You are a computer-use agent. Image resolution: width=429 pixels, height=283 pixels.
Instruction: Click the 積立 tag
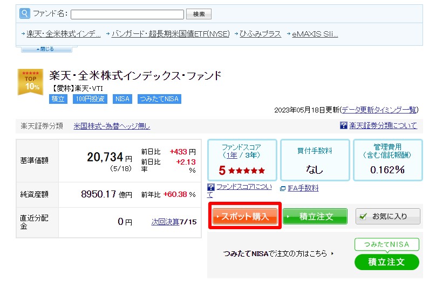click(58, 99)
